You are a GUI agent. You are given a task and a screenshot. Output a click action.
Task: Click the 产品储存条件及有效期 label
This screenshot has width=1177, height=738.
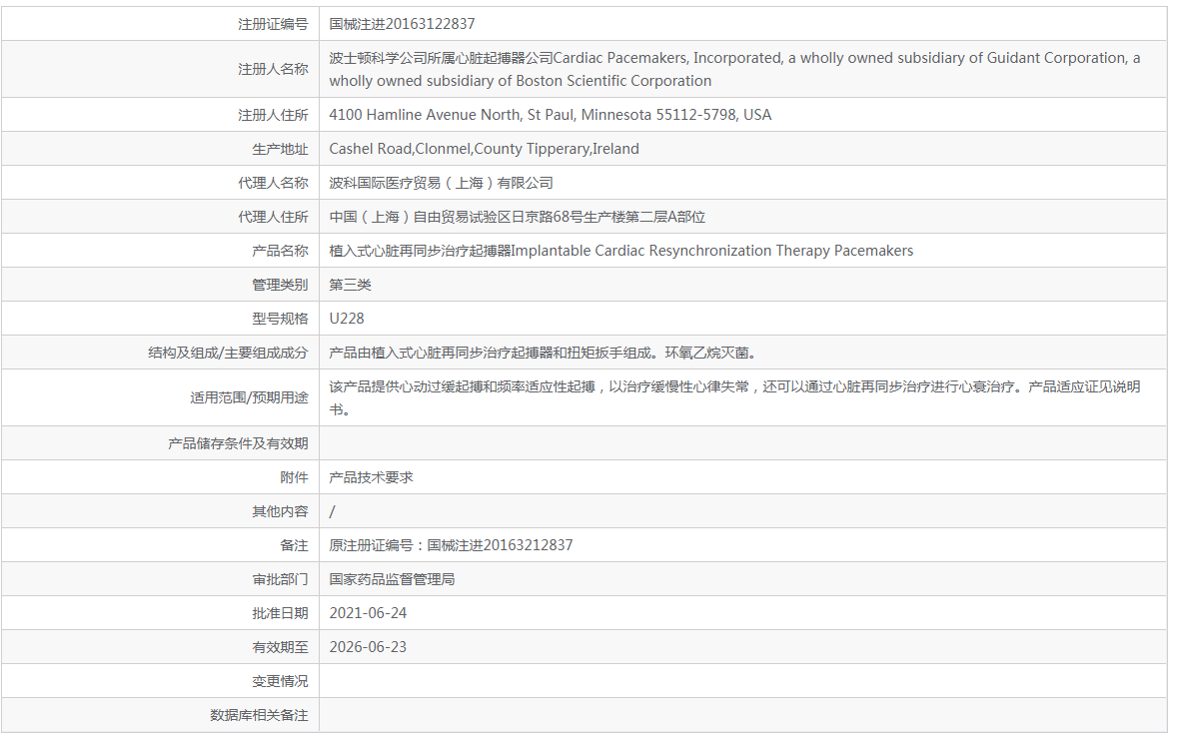pyautogui.click(x=237, y=443)
